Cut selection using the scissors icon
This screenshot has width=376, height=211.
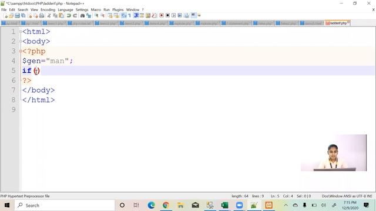click(49, 16)
